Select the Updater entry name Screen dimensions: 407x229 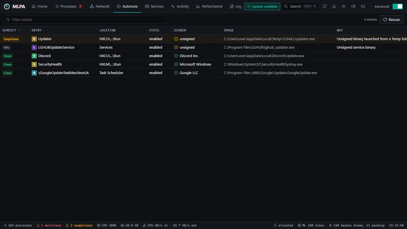click(x=45, y=39)
